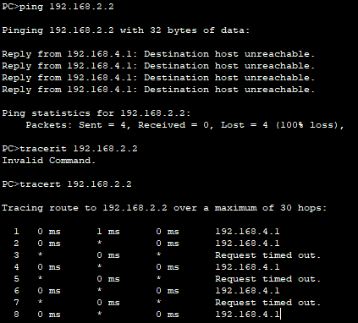Click hop number 2 in the tracert output
The width and height of the screenshot is (358, 323).
[x=16, y=244]
